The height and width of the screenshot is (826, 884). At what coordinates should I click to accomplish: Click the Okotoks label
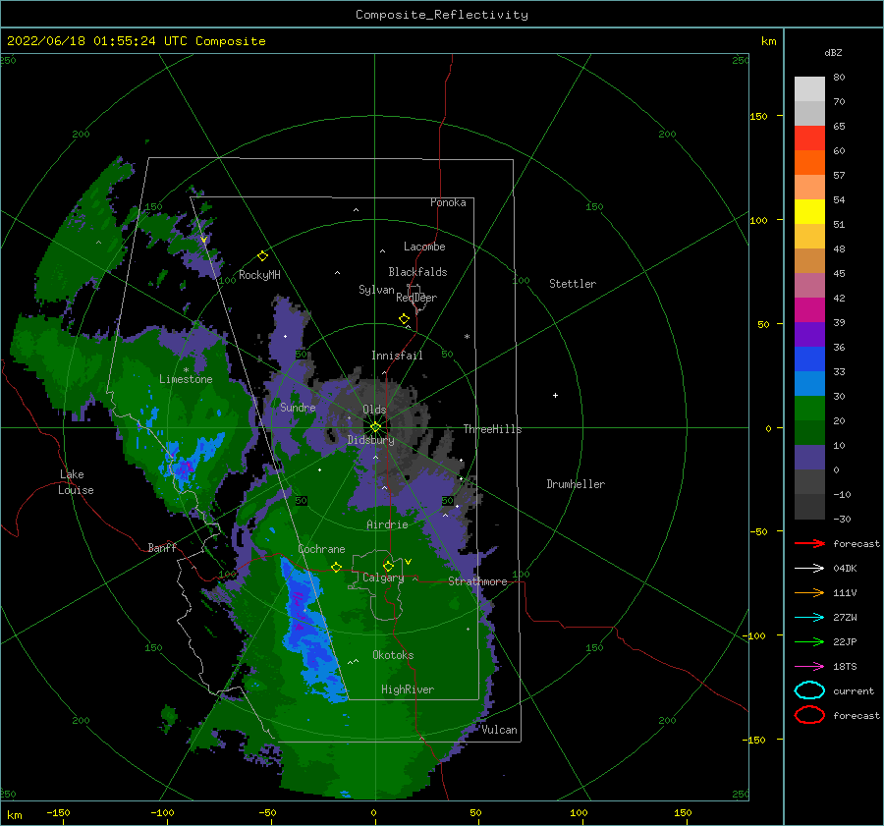tap(393, 655)
